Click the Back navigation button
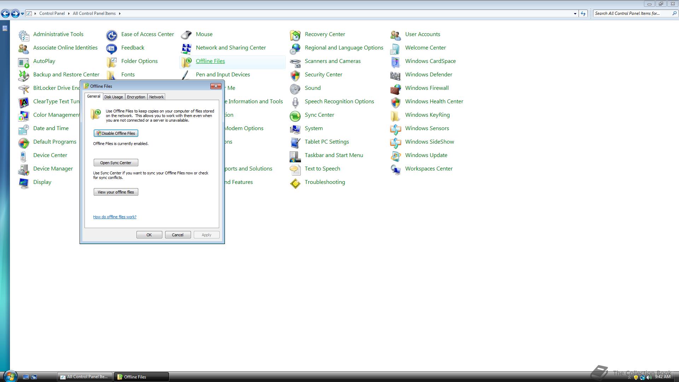The image size is (679, 382). 5,13
